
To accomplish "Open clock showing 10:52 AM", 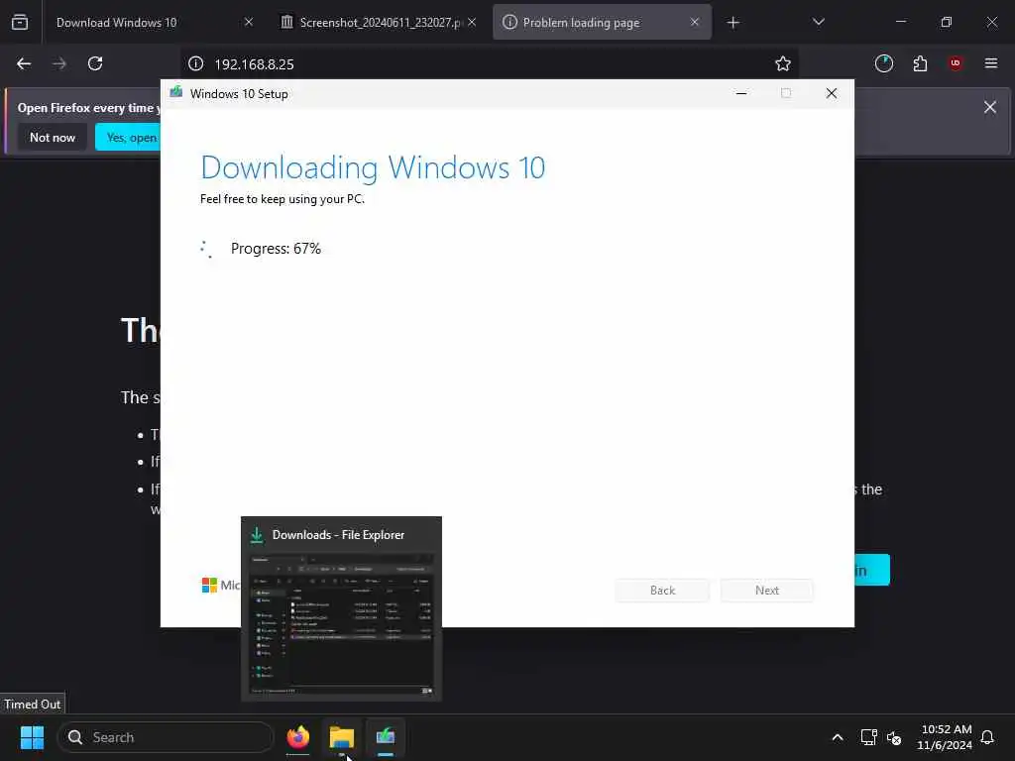I will pos(945,737).
